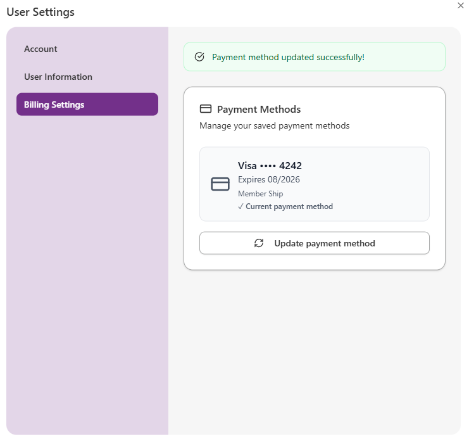Screen dimensions: 469x444
Task: Click the refresh arrows icon in update button
Action: (259, 243)
